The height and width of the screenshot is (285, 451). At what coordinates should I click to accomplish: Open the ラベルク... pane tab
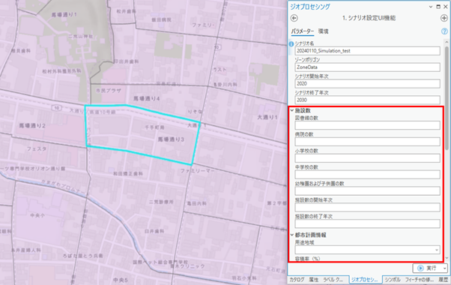coord(333,280)
